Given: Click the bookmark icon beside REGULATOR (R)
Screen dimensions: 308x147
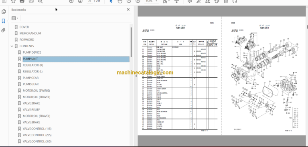Looking at the screenshot, I should [x=19, y=65].
